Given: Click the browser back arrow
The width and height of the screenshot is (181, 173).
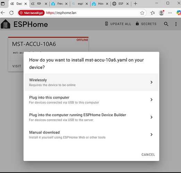Looking at the screenshot, I should (3, 13).
